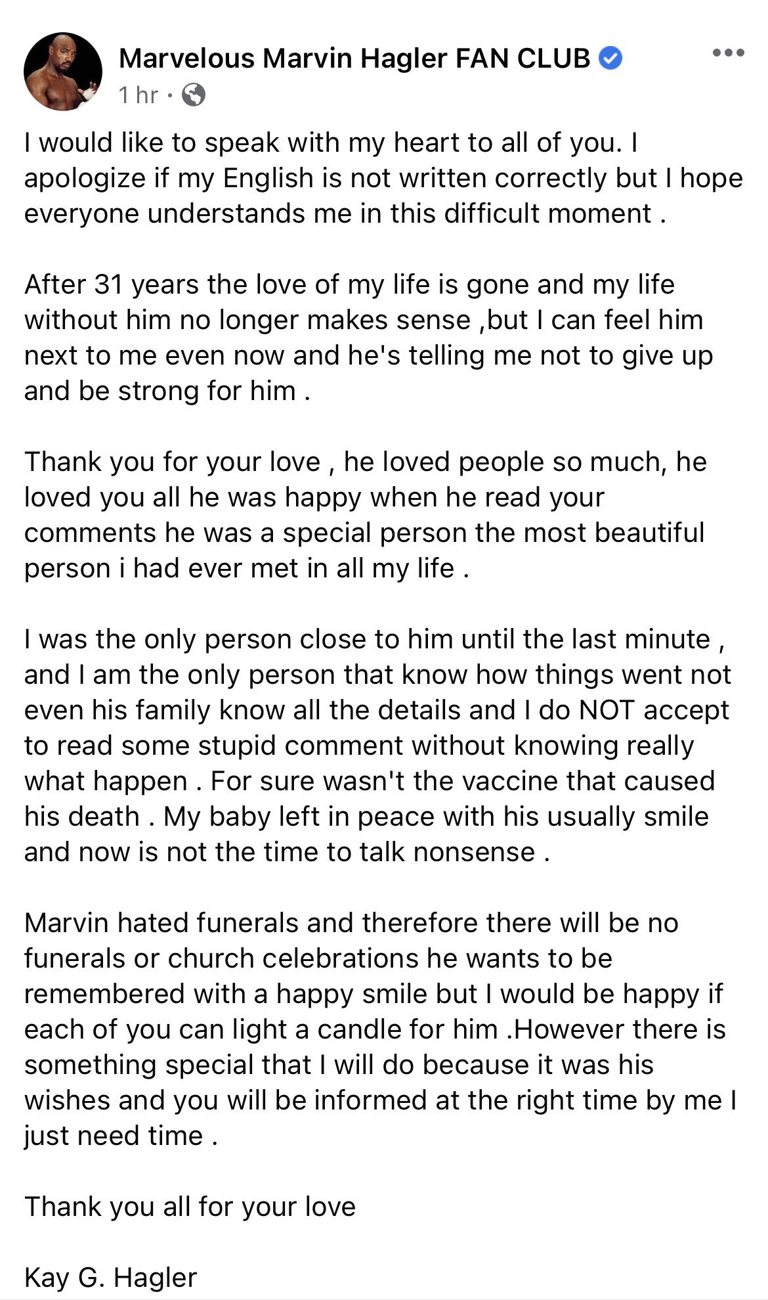Screen dimensions: 768x1300
Task: Click the "Marvin hated funerals" line
Action: 351,923
